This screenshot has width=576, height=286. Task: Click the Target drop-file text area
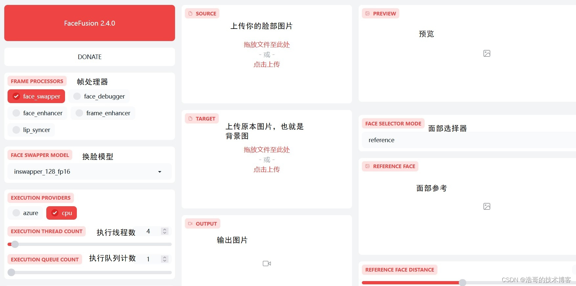click(267, 150)
